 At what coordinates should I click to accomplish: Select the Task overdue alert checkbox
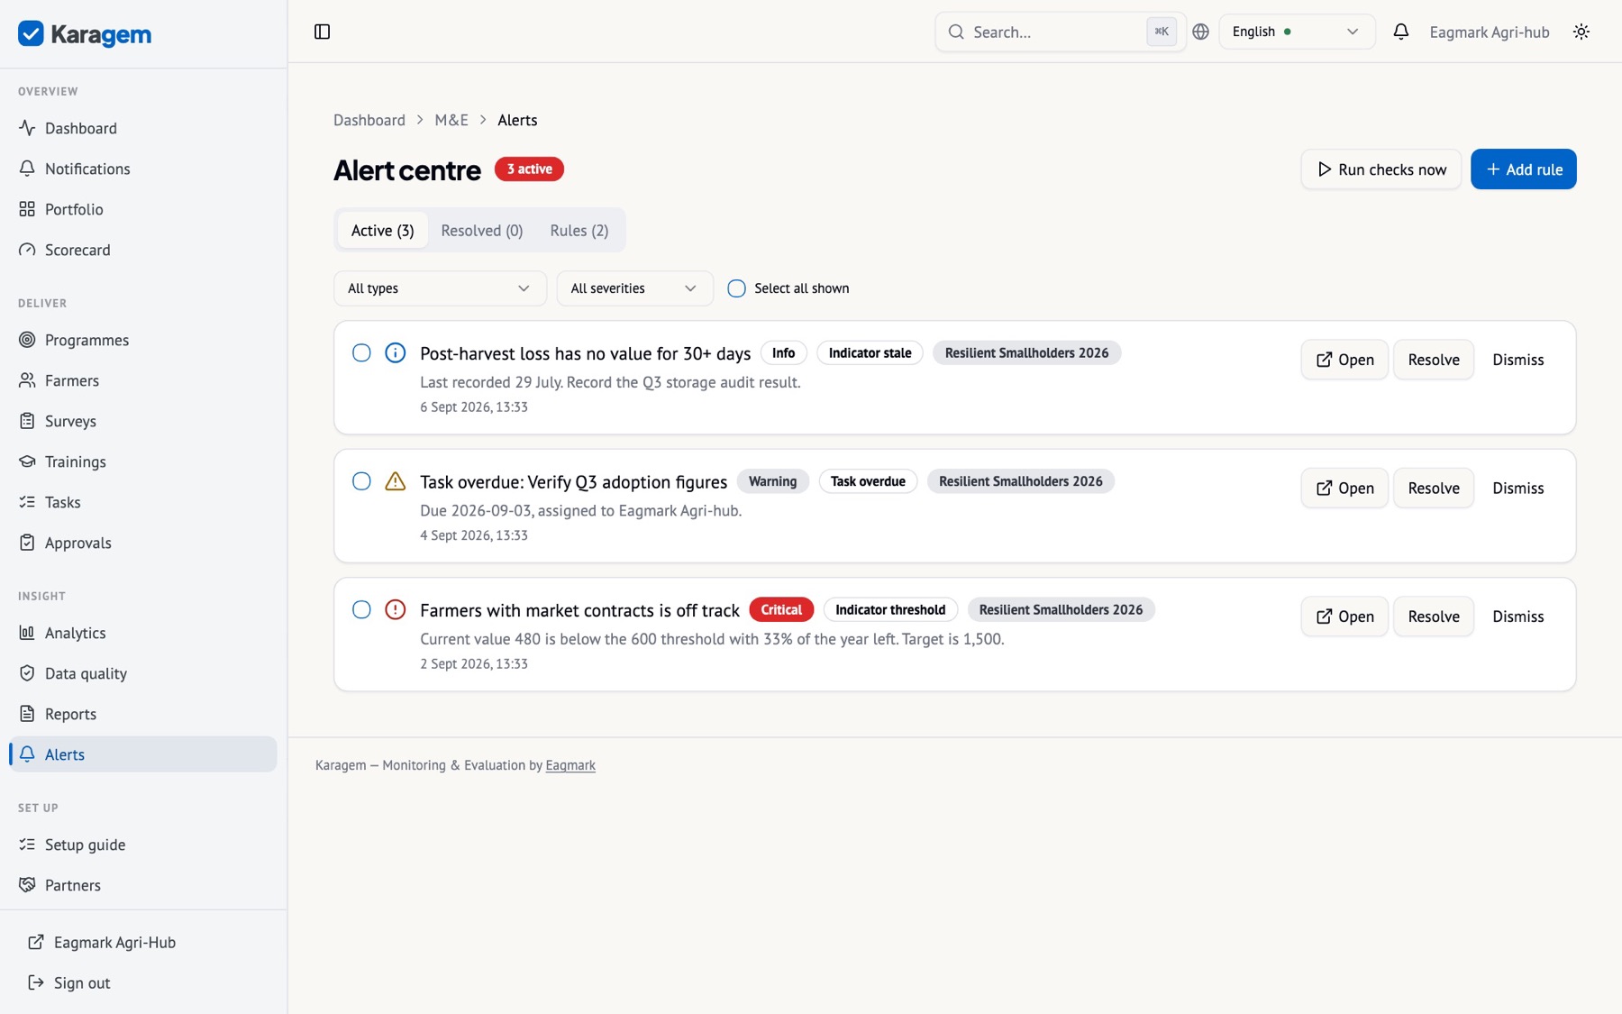coord(361,481)
